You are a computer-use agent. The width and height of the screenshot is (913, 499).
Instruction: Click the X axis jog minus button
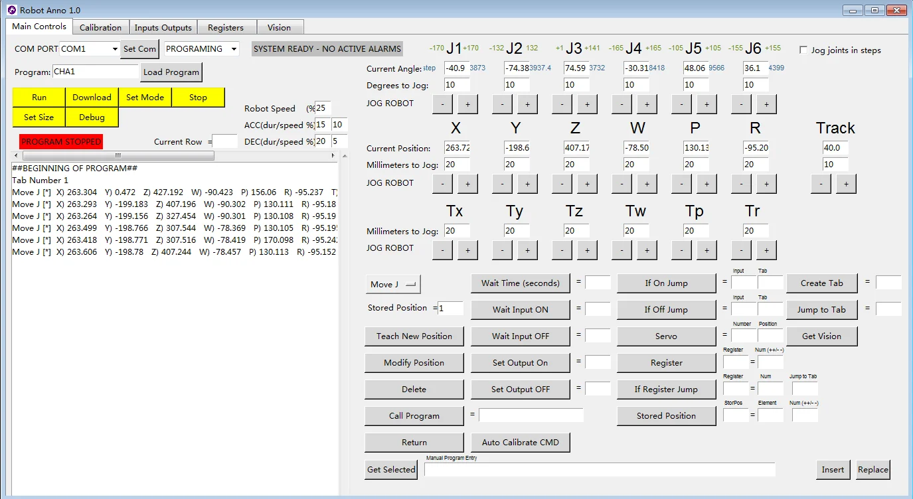click(x=442, y=184)
